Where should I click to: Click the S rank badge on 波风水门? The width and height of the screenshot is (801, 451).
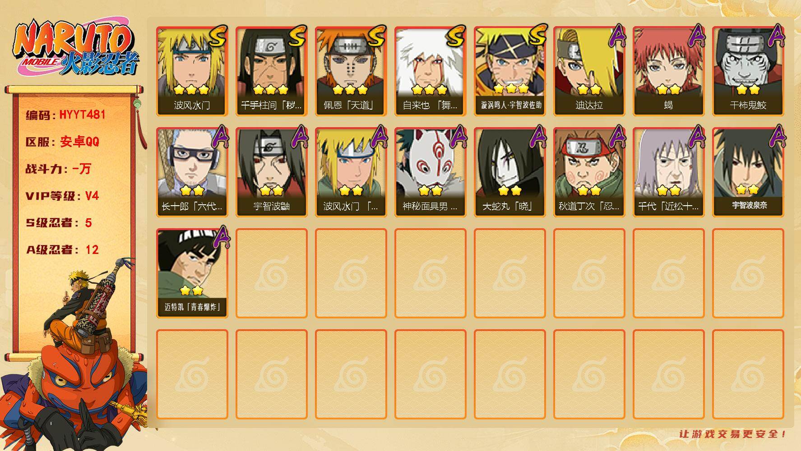(x=218, y=36)
